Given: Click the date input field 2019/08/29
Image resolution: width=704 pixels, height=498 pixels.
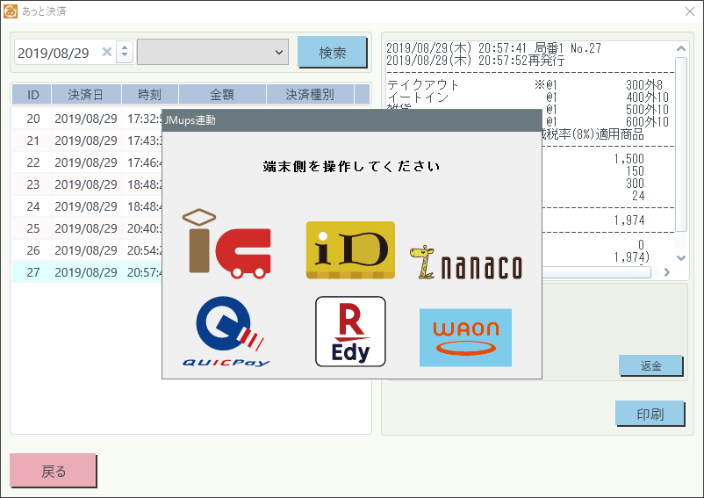Looking at the screenshot, I should point(54,53).
